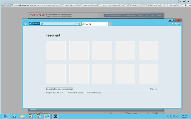Click the InPrivate Browsing link
The width and height of the screenshot is (191, 119).
tap(94, 93)
